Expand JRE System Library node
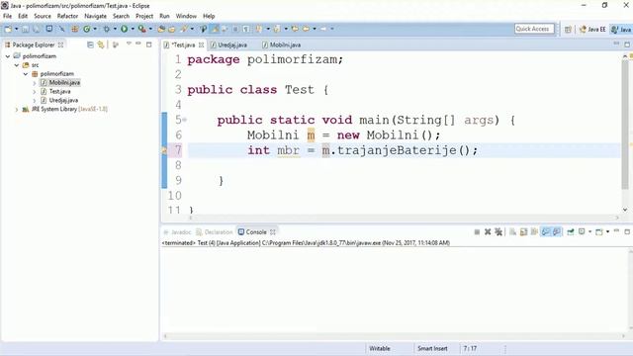This screenshot has height=356, width=633. 17,110
